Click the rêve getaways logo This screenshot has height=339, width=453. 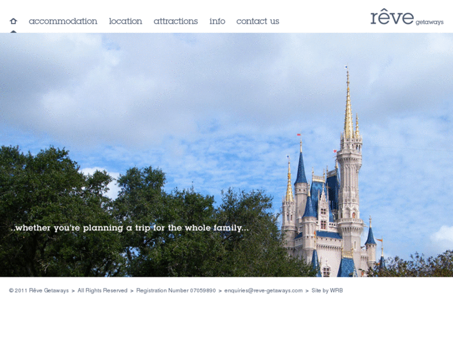pos(407,17)
